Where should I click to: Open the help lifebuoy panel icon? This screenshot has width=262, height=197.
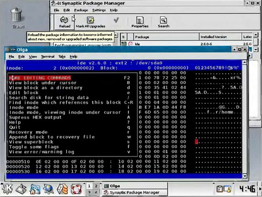pyautogui.click(x=76, y=189)
